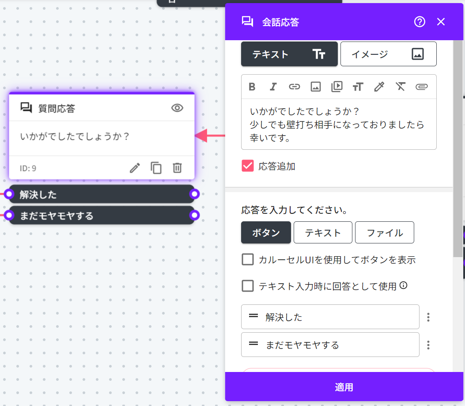Toggle preview eye on the 質問応答 node
The width and height of the screenshot is (465, 406).
[x=177, y=108]
